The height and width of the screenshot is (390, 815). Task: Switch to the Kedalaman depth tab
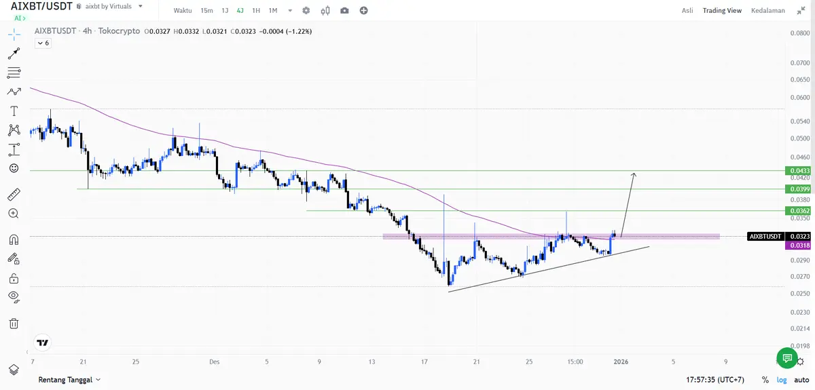coord(768,10)
